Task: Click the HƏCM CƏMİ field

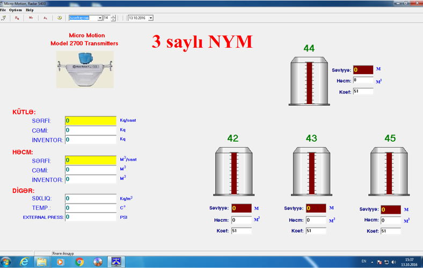Action: [91, 170]
